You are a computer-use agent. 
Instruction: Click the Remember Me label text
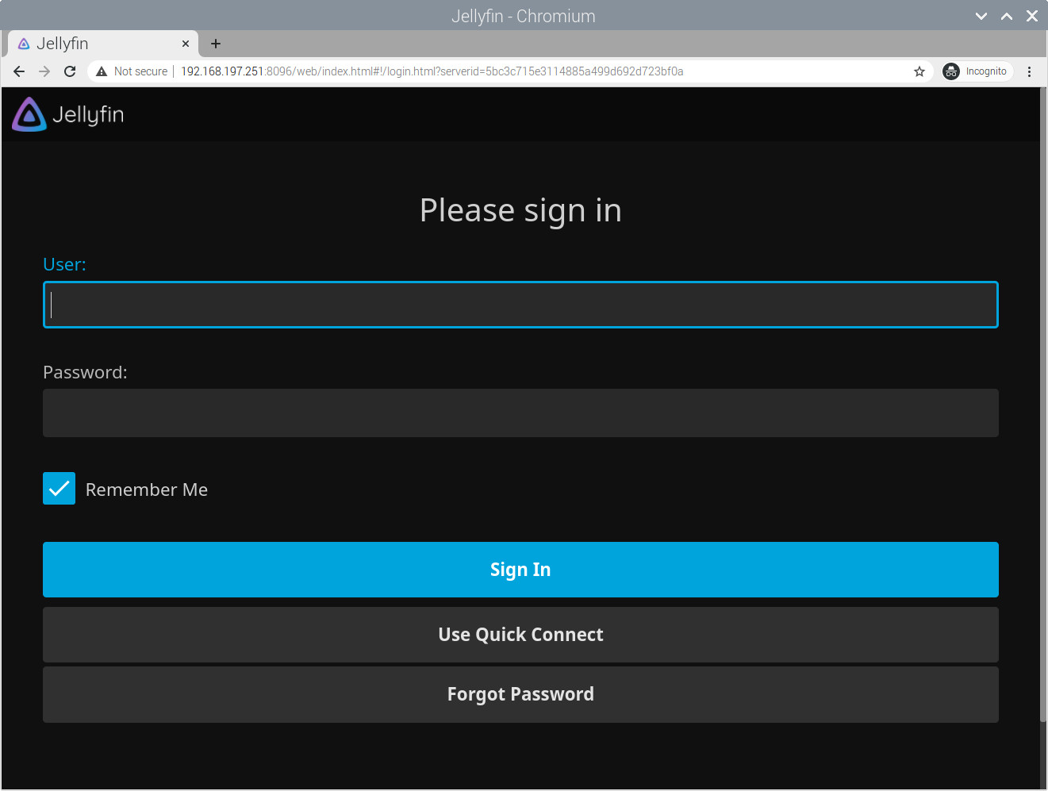(147, 490)
